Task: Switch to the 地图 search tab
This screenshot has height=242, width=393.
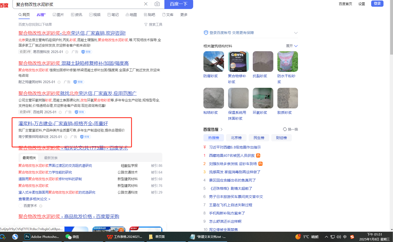Action: 131,15
